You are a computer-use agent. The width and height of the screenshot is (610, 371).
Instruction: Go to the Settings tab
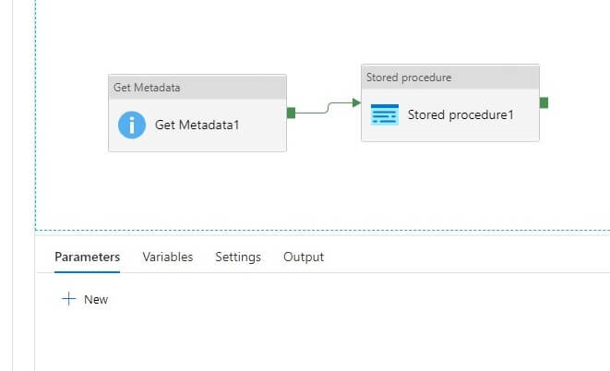238,257
